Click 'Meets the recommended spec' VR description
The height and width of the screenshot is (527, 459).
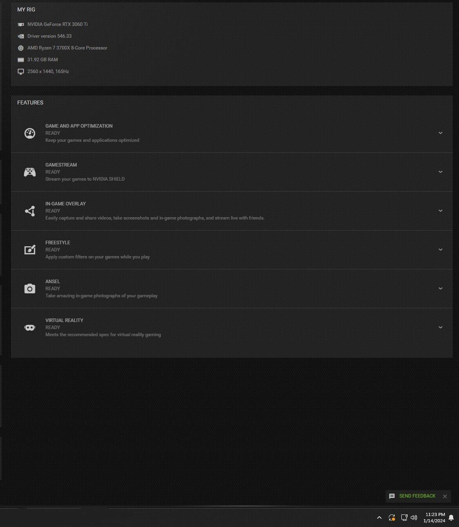(103, 335)
